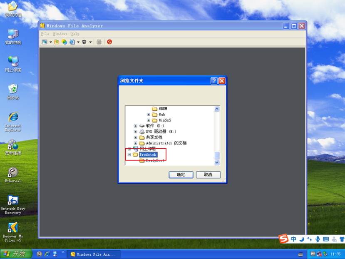This screenshot has height=259, width=345.
Task: Click the grayed-out print toolbar icon
Action: pos(99,42)
